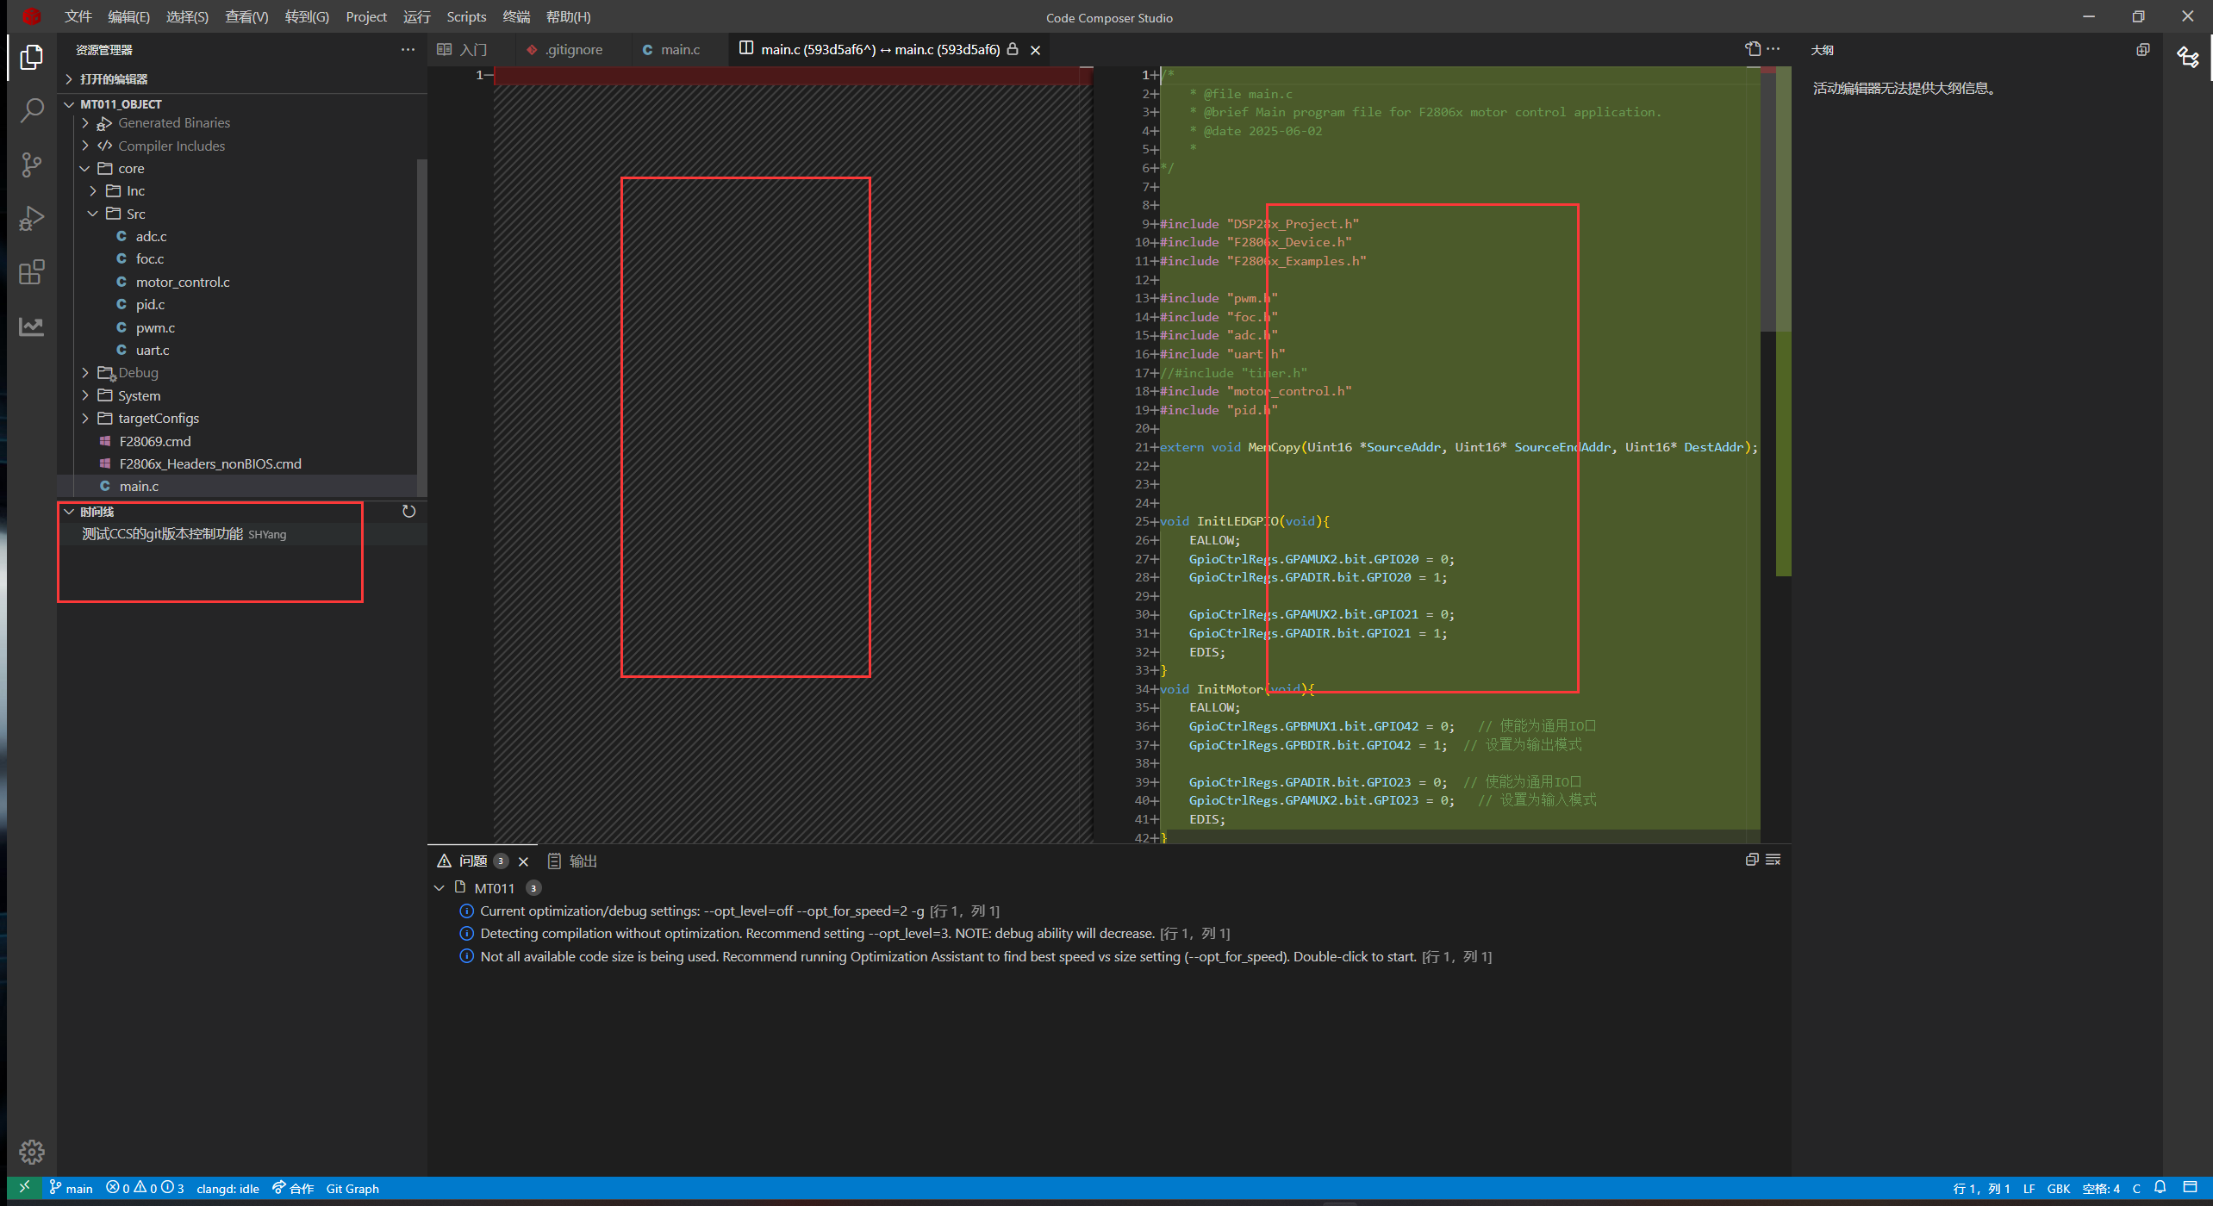Open the settings gear menu
This screenshot has height=1206, width=2213.
[x=32, y=1151]
